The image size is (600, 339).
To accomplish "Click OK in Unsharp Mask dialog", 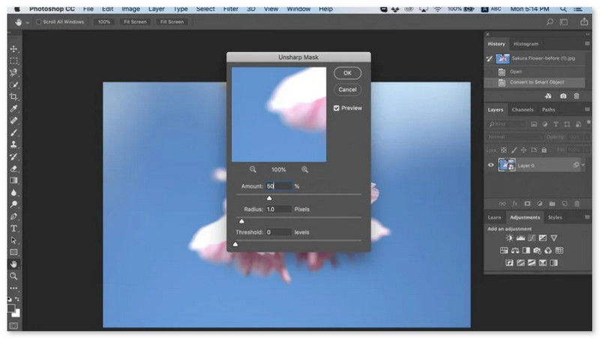I will (347, 73).
